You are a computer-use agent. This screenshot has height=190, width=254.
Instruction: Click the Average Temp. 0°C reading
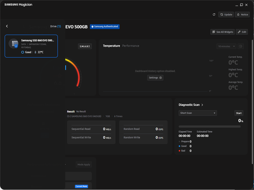coord(233,88)
